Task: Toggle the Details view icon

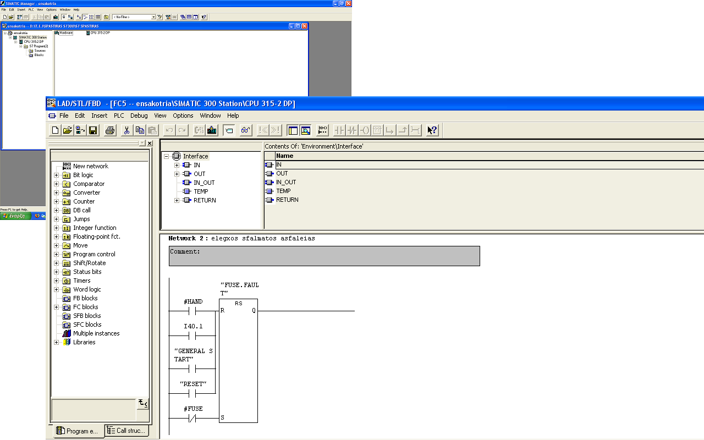Action: click(306, 130)
